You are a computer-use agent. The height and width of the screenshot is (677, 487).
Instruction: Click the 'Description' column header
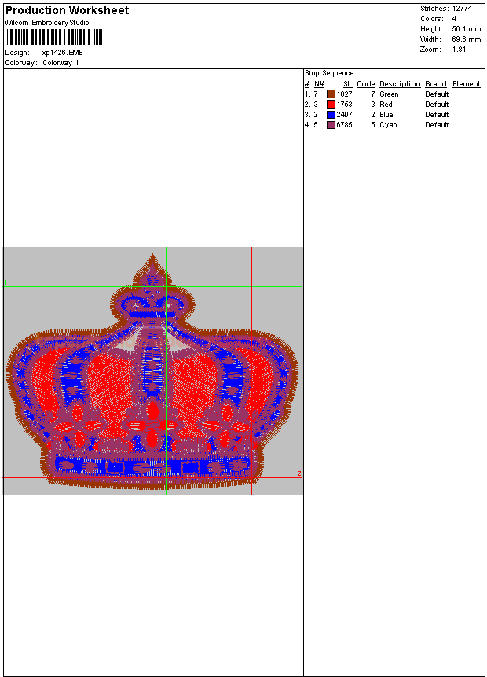click(x=400, y=84)
